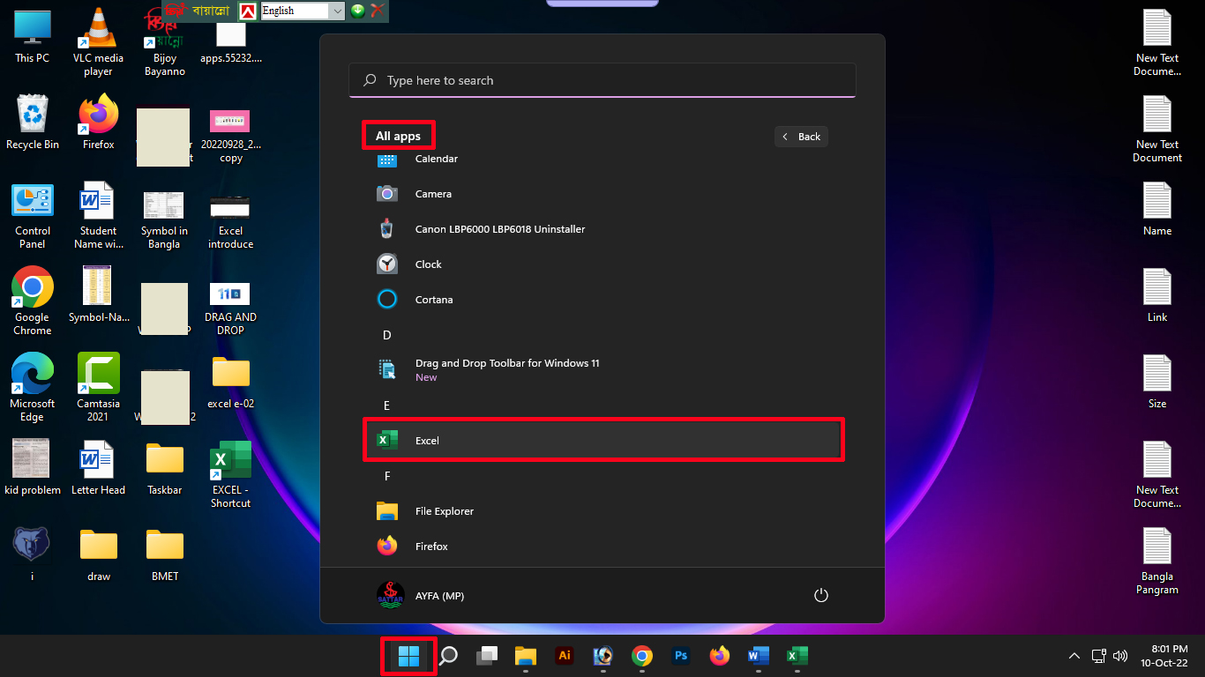
Task: Click the red tools icon in Bijoy toolbar
Action: point(378,11)
